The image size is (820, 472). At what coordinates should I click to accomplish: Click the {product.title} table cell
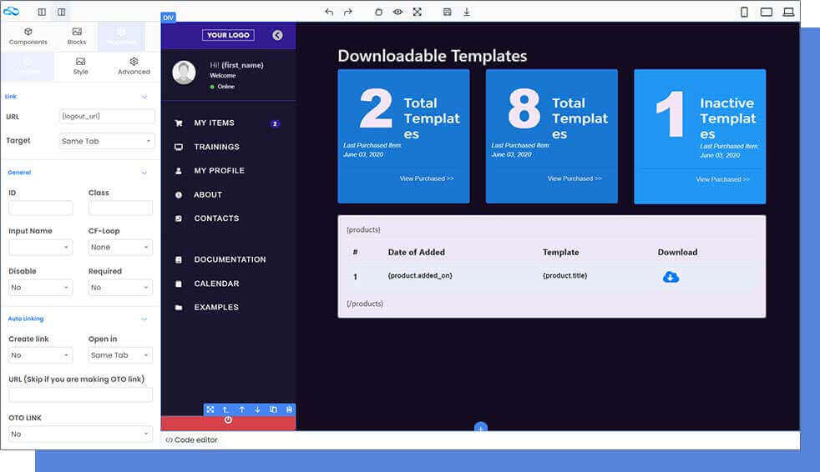[564, 275]
